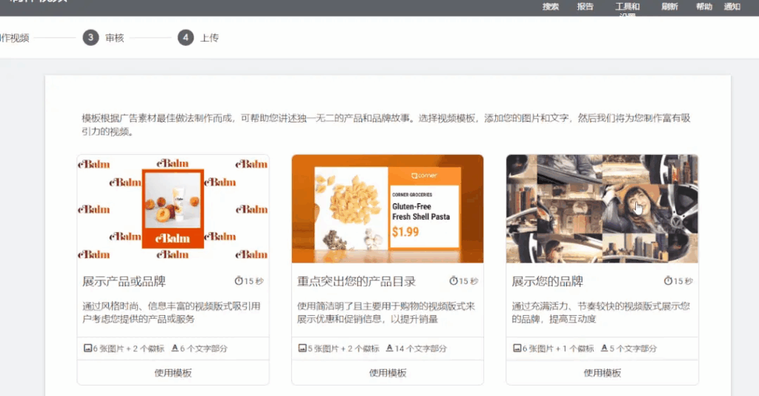Click image icon beside 6 张图片 + 2 个徽标
Image resolution: width=759 pixels, height=396 pixels.
(x=87, y=348)
